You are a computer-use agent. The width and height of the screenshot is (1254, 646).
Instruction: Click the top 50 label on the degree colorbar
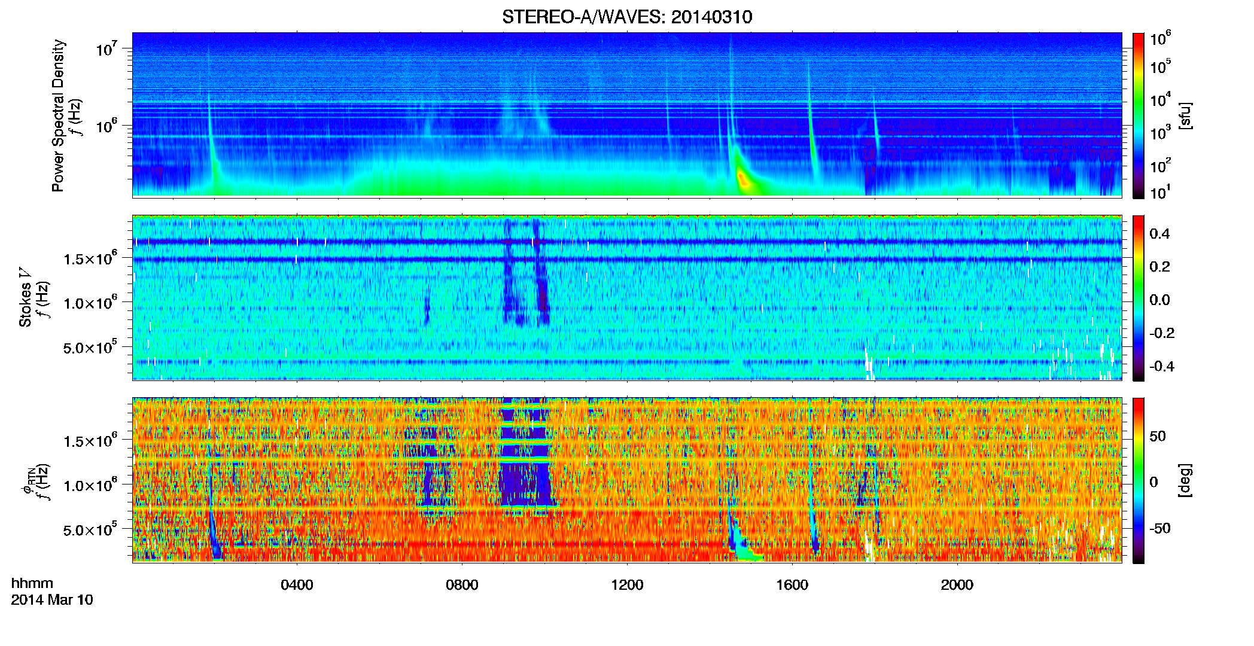point(1158,436)
